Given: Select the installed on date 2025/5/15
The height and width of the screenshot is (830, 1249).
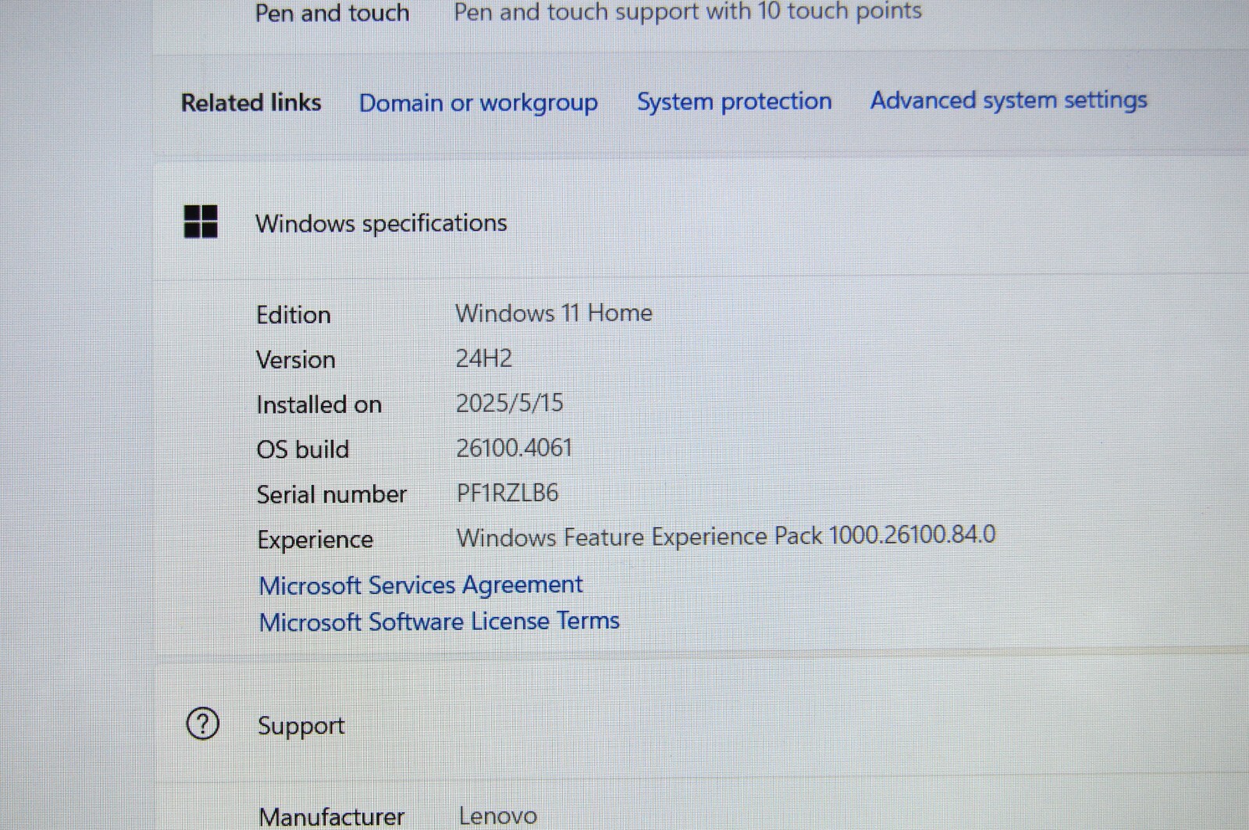Looking at the screenshot, I should (x=509, y=403).
